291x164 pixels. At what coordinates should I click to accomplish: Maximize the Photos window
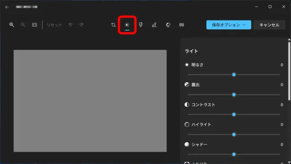pos(270,7)
